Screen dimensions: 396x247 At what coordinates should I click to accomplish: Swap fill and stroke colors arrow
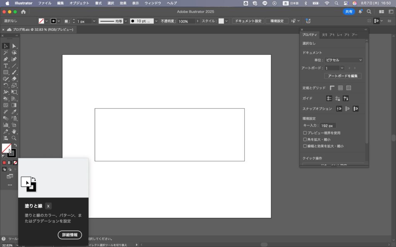pos(15,145)
